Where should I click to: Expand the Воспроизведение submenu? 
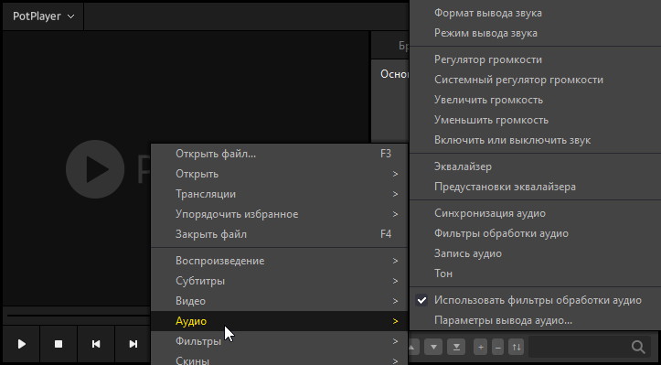point(279,261)
